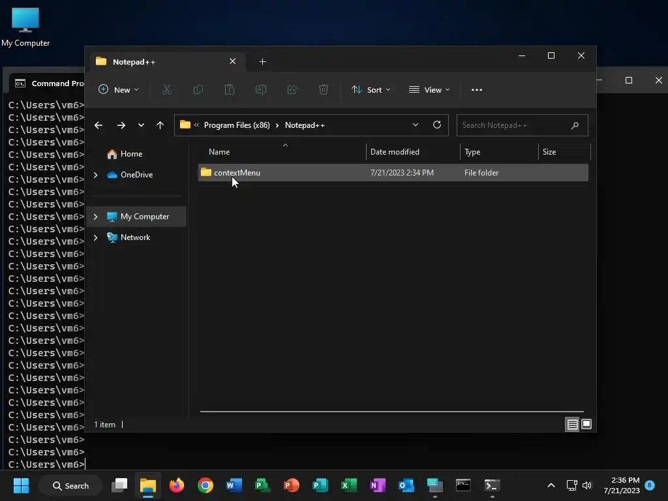Expand OneDrive in navigation pane

(95, 175)
